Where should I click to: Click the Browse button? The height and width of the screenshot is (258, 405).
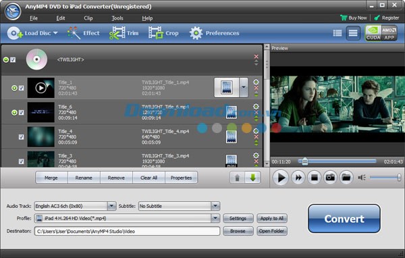point(238,231)
